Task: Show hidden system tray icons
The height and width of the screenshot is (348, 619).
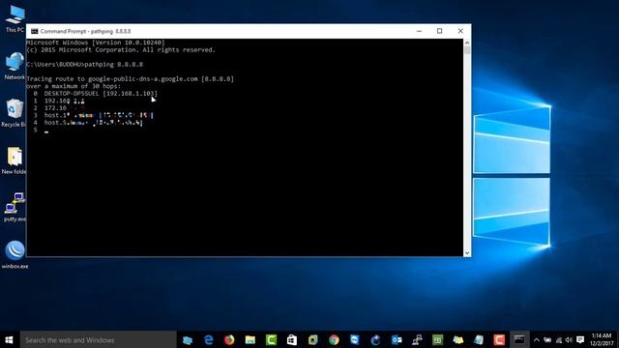Action: pos(537,339)
